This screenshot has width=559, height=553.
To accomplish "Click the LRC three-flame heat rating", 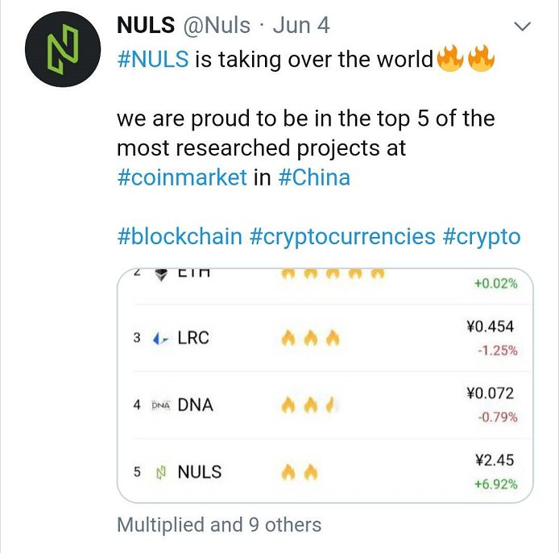I will pos(311,339).
